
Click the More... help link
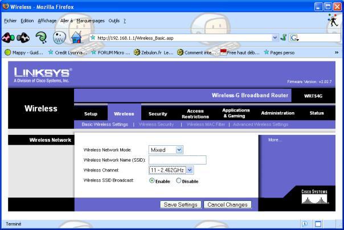tap(275, 139)
